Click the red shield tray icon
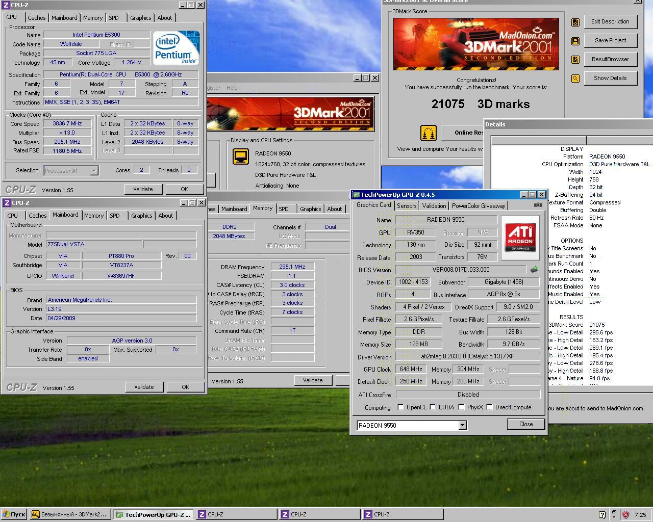The height and width of the screenshot is (522, 653). click(625, 515)
